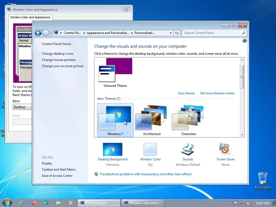
Task: Select the Unsaved Theme thumbnail
Action: pyautogui.click(x=115, y=73)
